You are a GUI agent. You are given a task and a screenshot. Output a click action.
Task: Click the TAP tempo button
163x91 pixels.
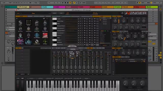coord(10,3)
